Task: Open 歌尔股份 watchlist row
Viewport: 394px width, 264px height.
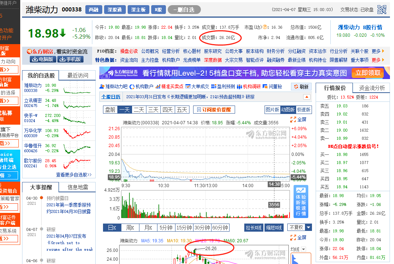Action: 59,163
